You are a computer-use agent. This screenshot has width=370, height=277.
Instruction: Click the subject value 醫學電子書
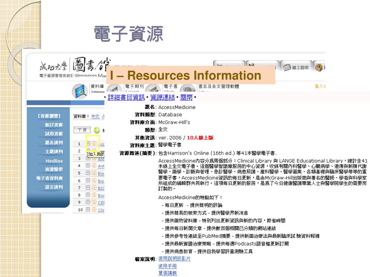pyautogui.click(x=170, y=145)
